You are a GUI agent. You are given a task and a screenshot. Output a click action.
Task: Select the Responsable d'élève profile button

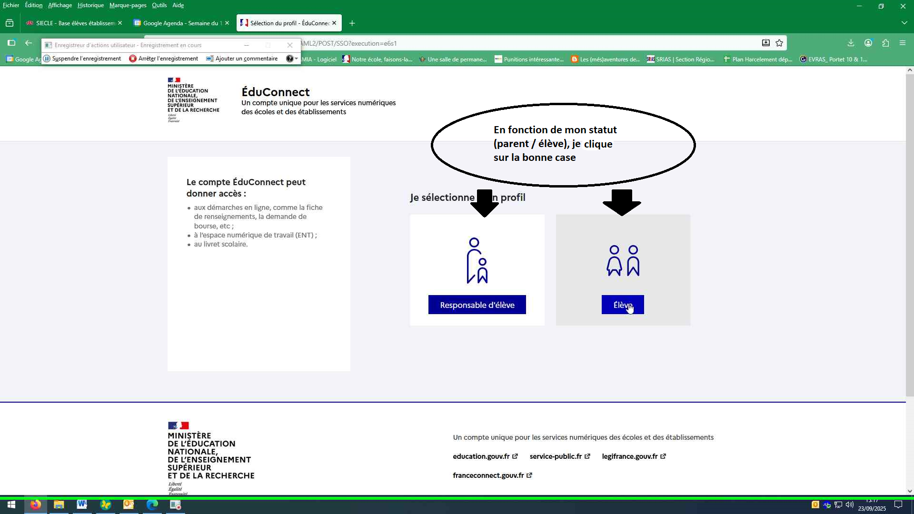pos(477,305)
